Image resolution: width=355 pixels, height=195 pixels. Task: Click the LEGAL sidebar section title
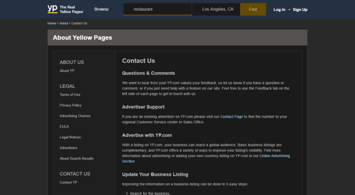point(67,86)
